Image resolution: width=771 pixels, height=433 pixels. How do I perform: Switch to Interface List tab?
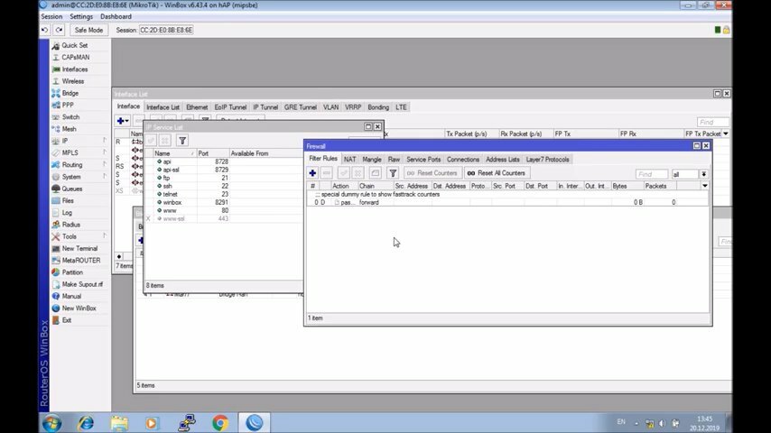point(163,107)
